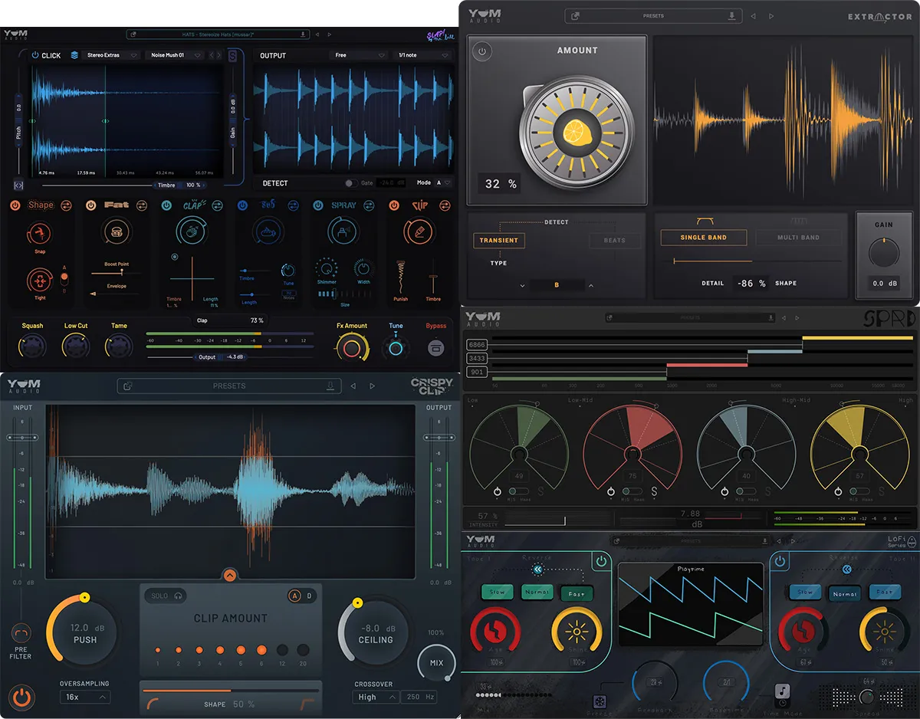Click the Normal button for Tape II
The image size is (920, 719).
(x=845, y=593)
